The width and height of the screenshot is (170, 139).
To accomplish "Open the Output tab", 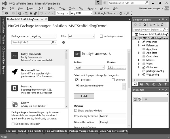I will click(22, 131).
